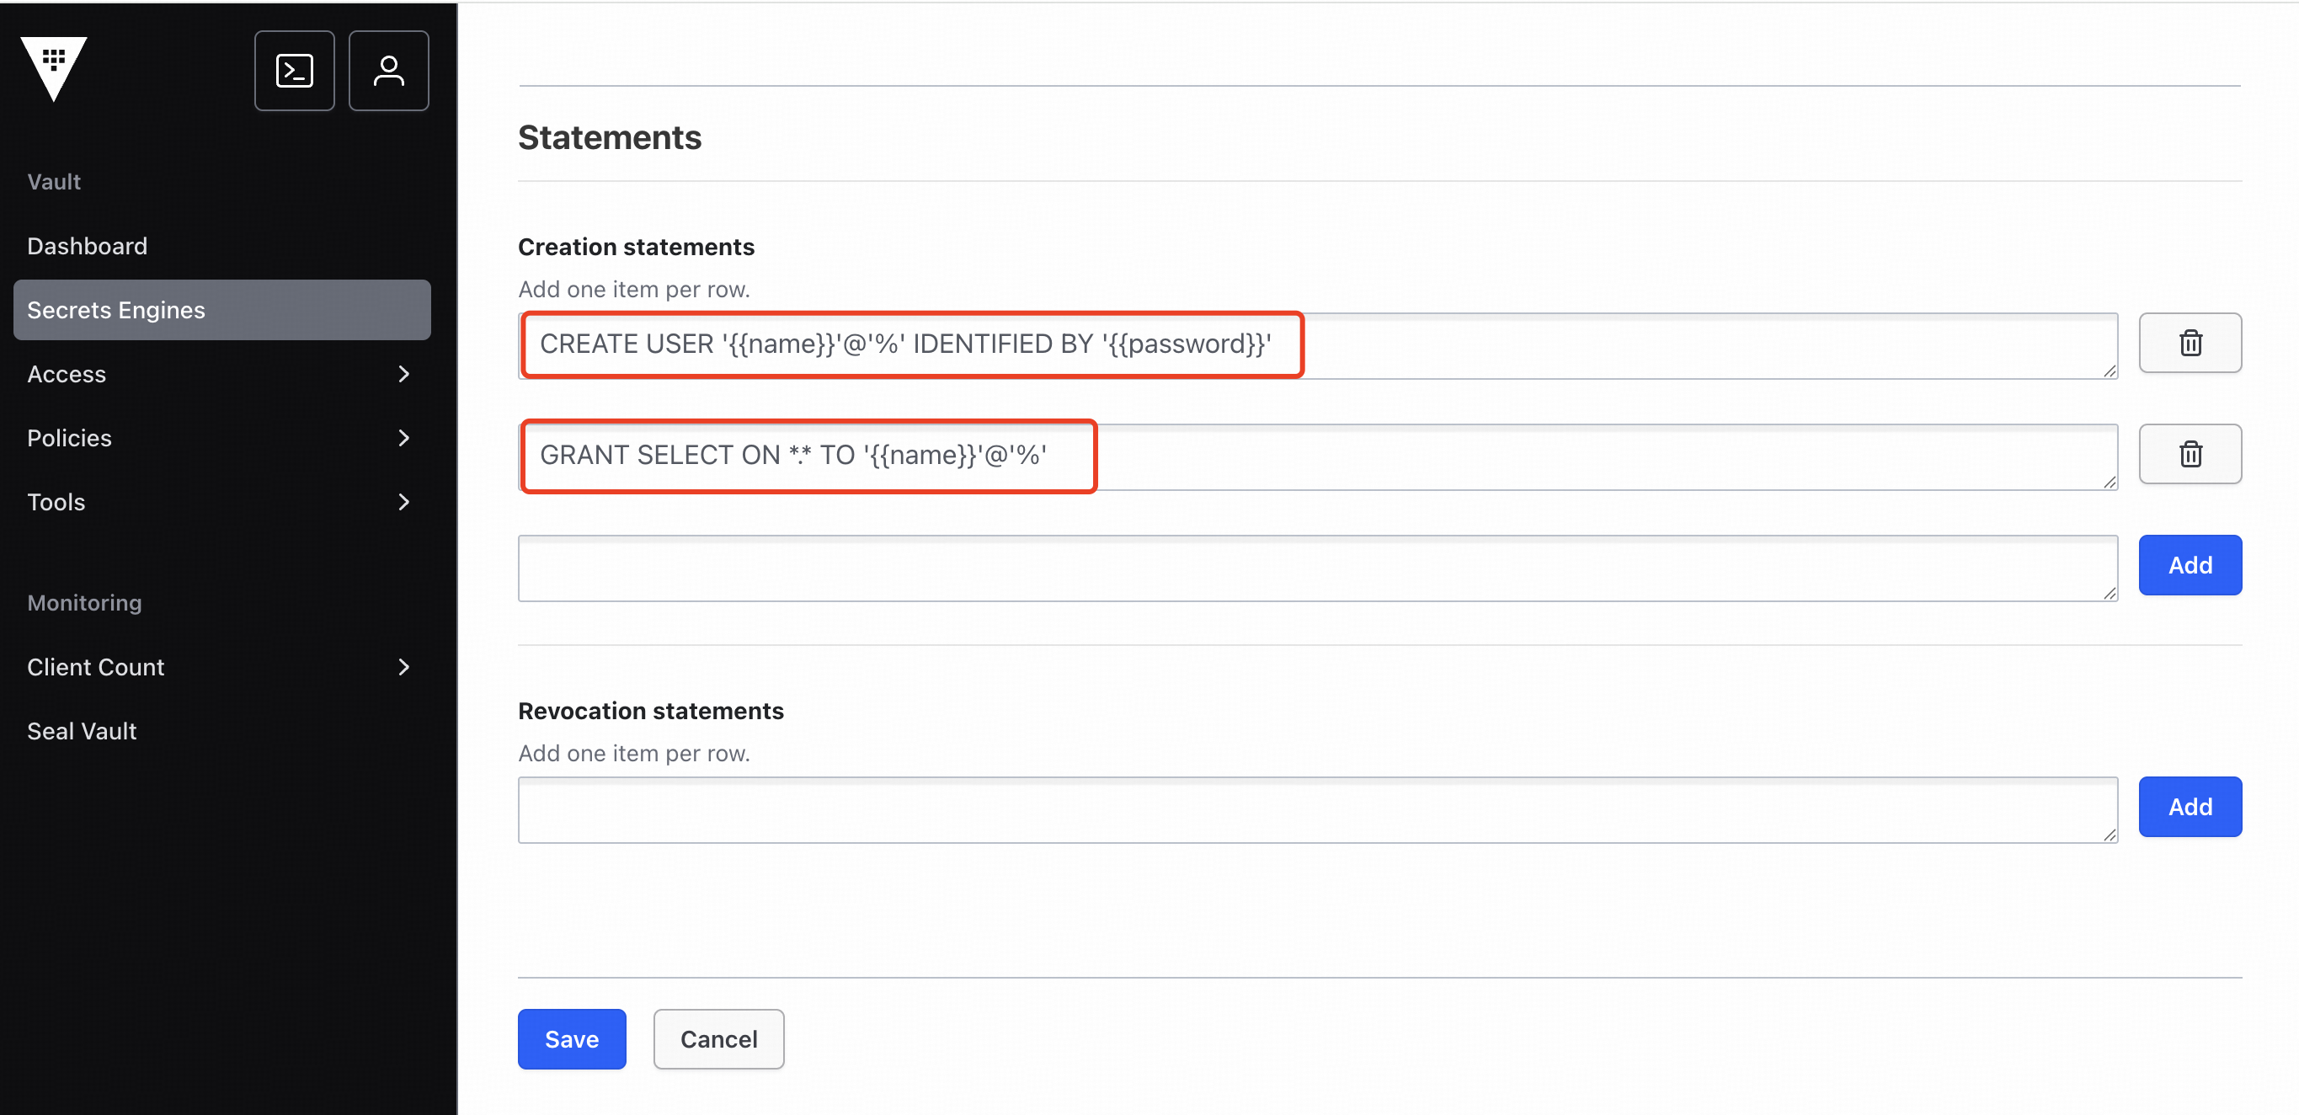Go to Dashboard in sidebar
The image size is (2299, 1115).
click(x=88, y=246)
